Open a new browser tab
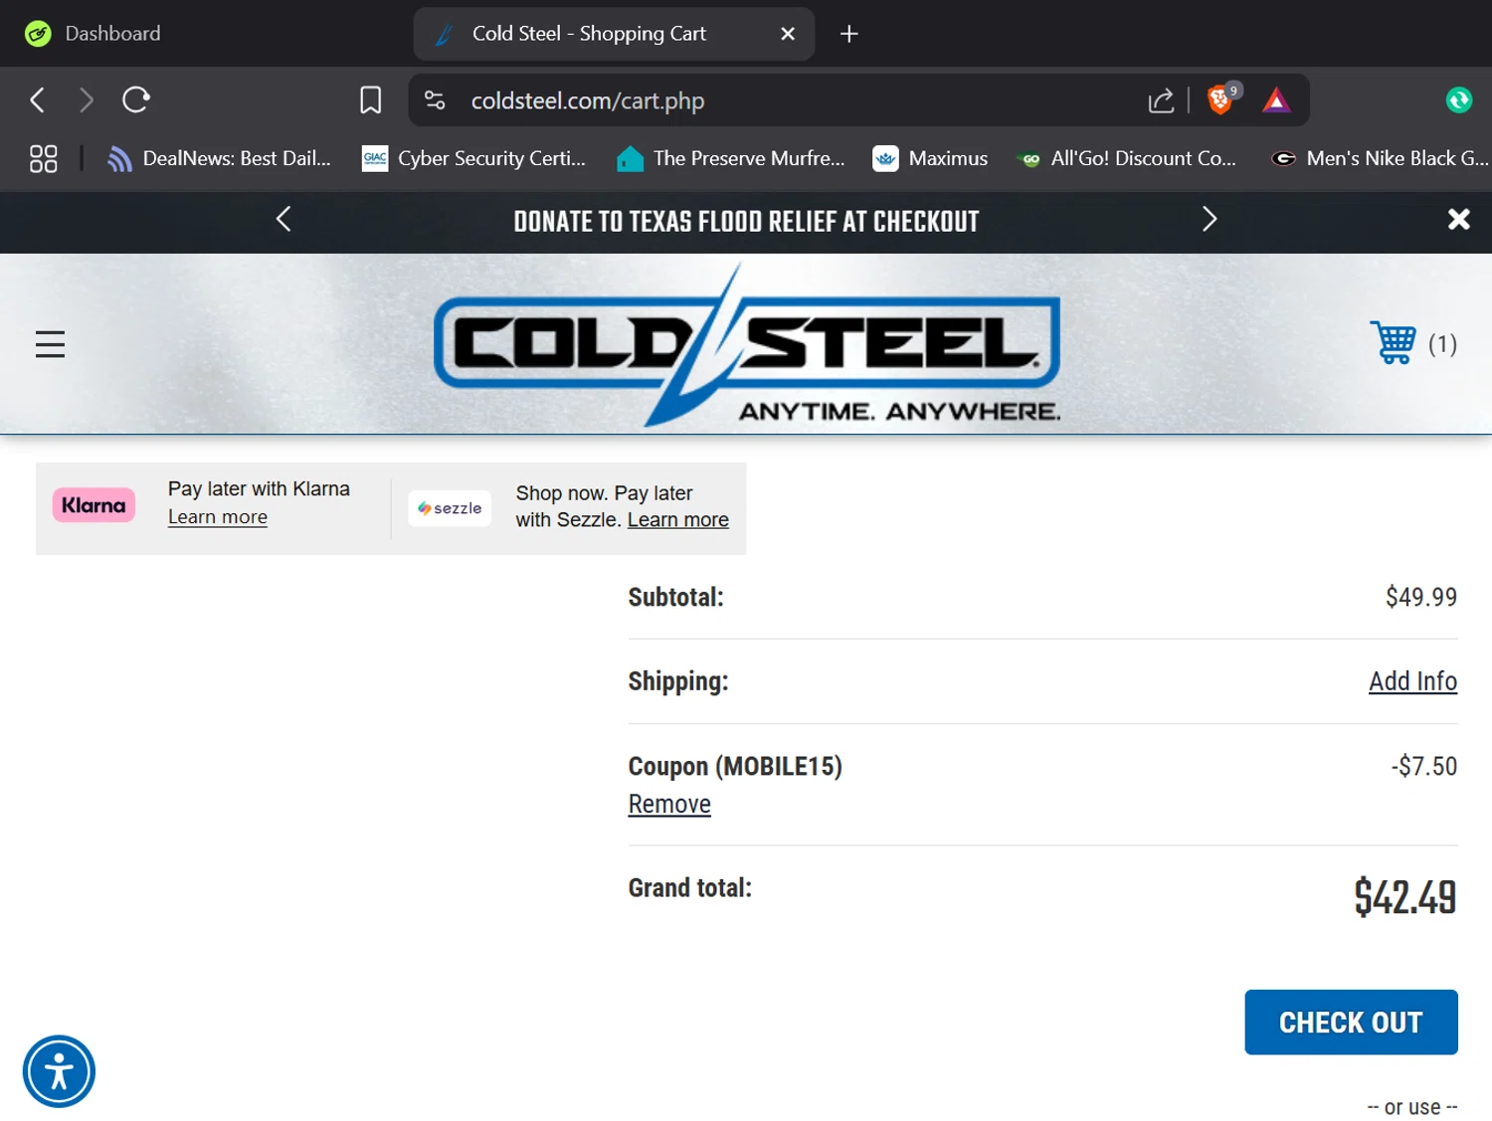Screen dimensions: 1492x1121 (848, 34)
